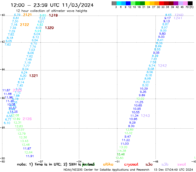This screenshot has width=196, height=172.
Task: Select the 's3b' satellite legend label
Action: pos(165,164)
